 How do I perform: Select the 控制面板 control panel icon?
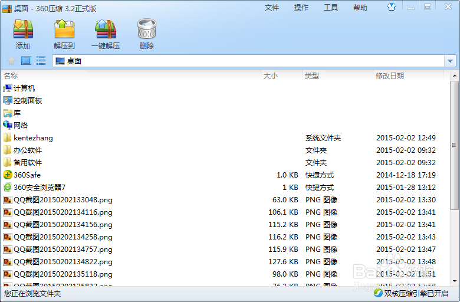tap(8, 101)
